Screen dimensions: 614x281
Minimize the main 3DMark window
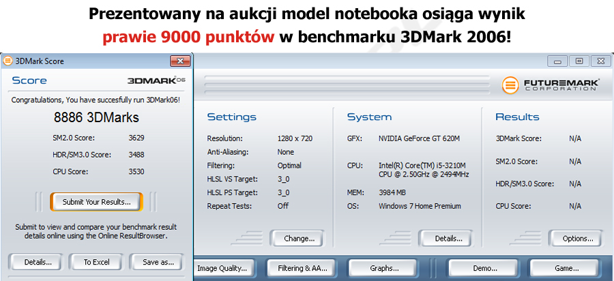559,61
